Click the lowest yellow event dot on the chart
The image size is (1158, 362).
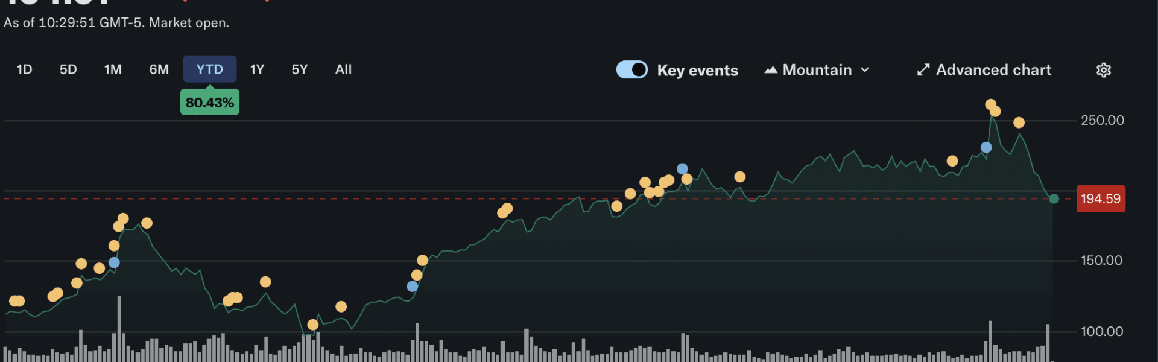click(312, 325)
